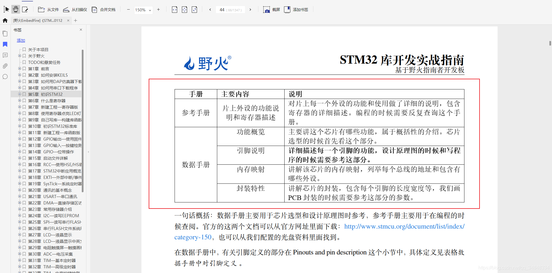Click 添加书签 add bookmark
This screenshot has width=552, height=273.
[x=296, y=10]
